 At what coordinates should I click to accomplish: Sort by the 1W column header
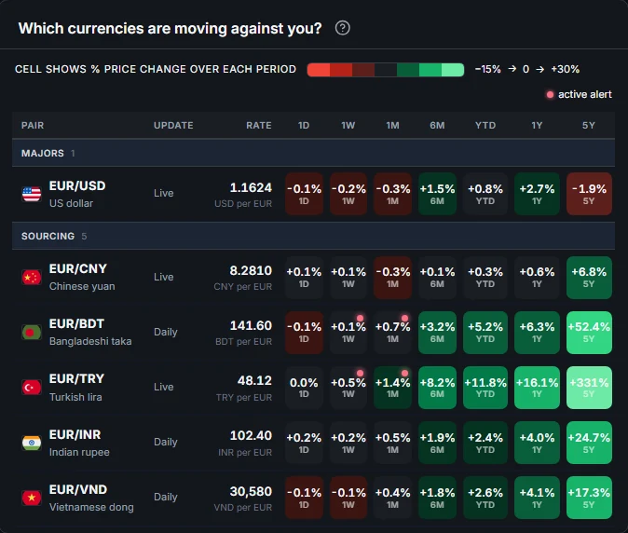point(348,126)
